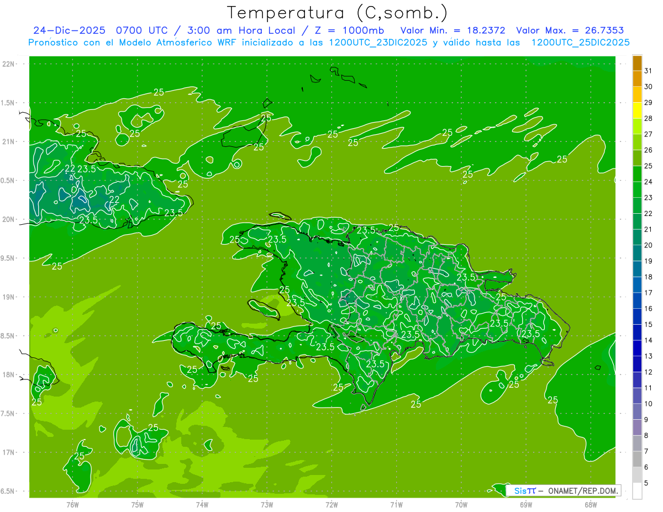Click the legend value 5 label
This screenshot has height=512, width=663.
(x=646, y=483)
